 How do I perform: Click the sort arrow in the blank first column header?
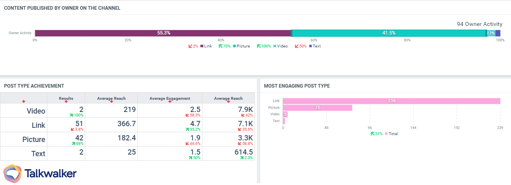click(24, 101)
